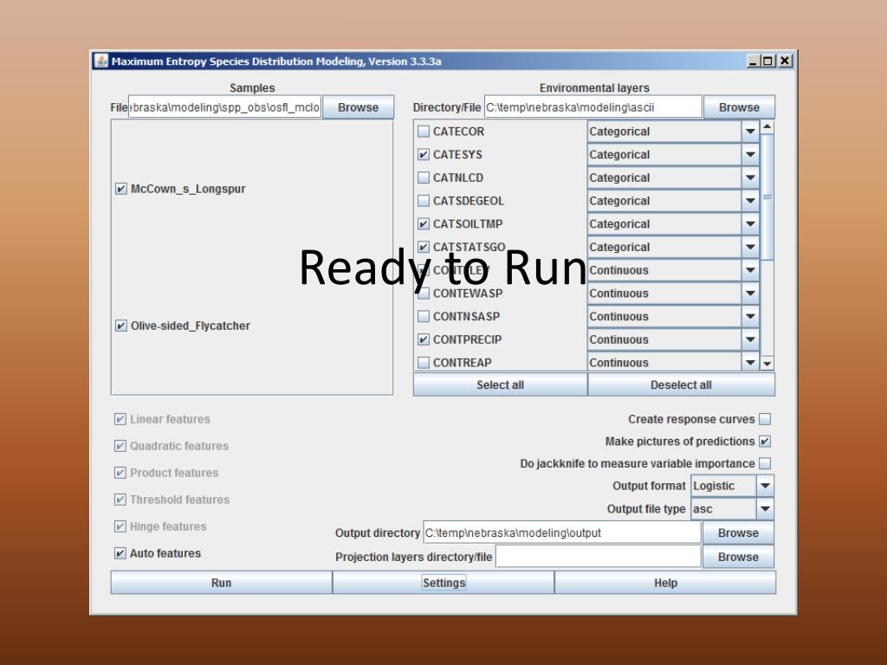This screenshot has width=887, height=665.
Task: Enable the CATECOR layer checkbox
Action: (423, 132)
